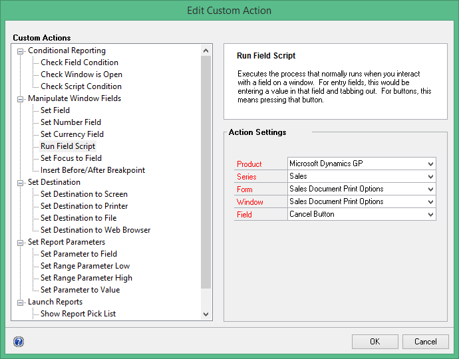This screenshot has height=359, width=459.
Task: Open the Product dropdown
Action: [430, 164]
